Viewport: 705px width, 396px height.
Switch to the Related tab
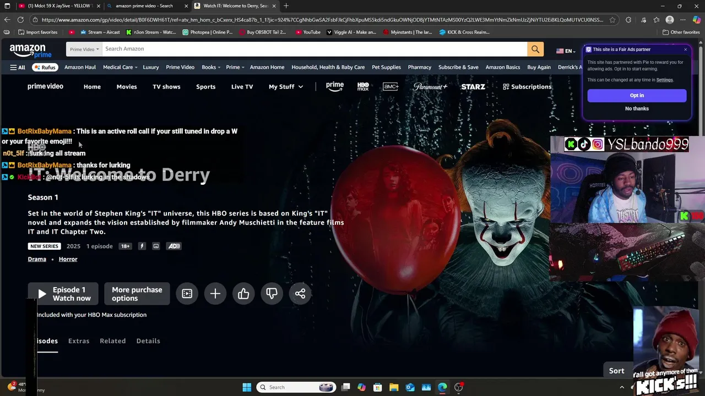[x=113, y=341]
